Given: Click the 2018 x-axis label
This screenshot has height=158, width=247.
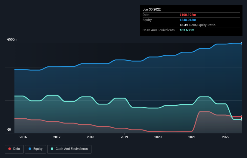Looking at the screenshot, I should point(91,137).
